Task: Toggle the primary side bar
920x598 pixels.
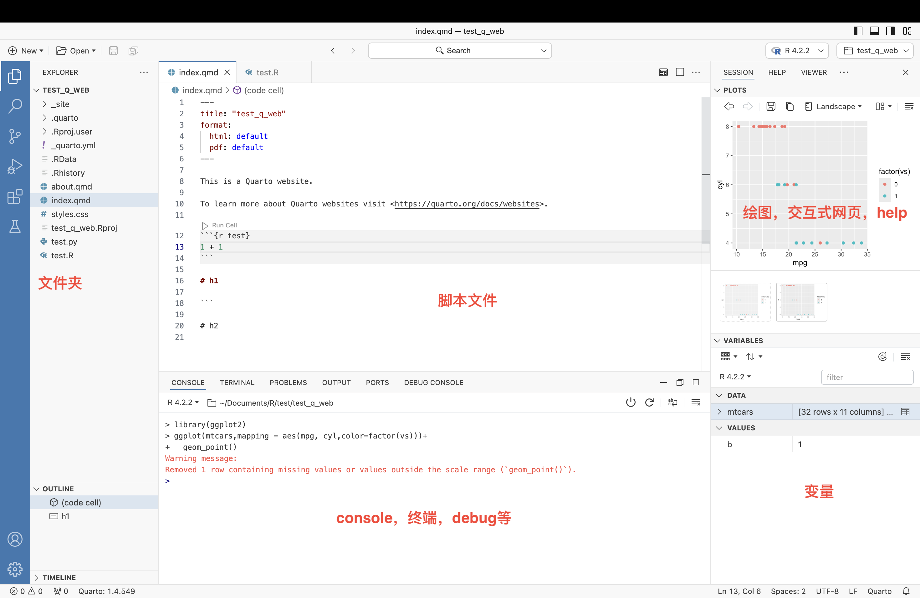Action: [858, 31]
